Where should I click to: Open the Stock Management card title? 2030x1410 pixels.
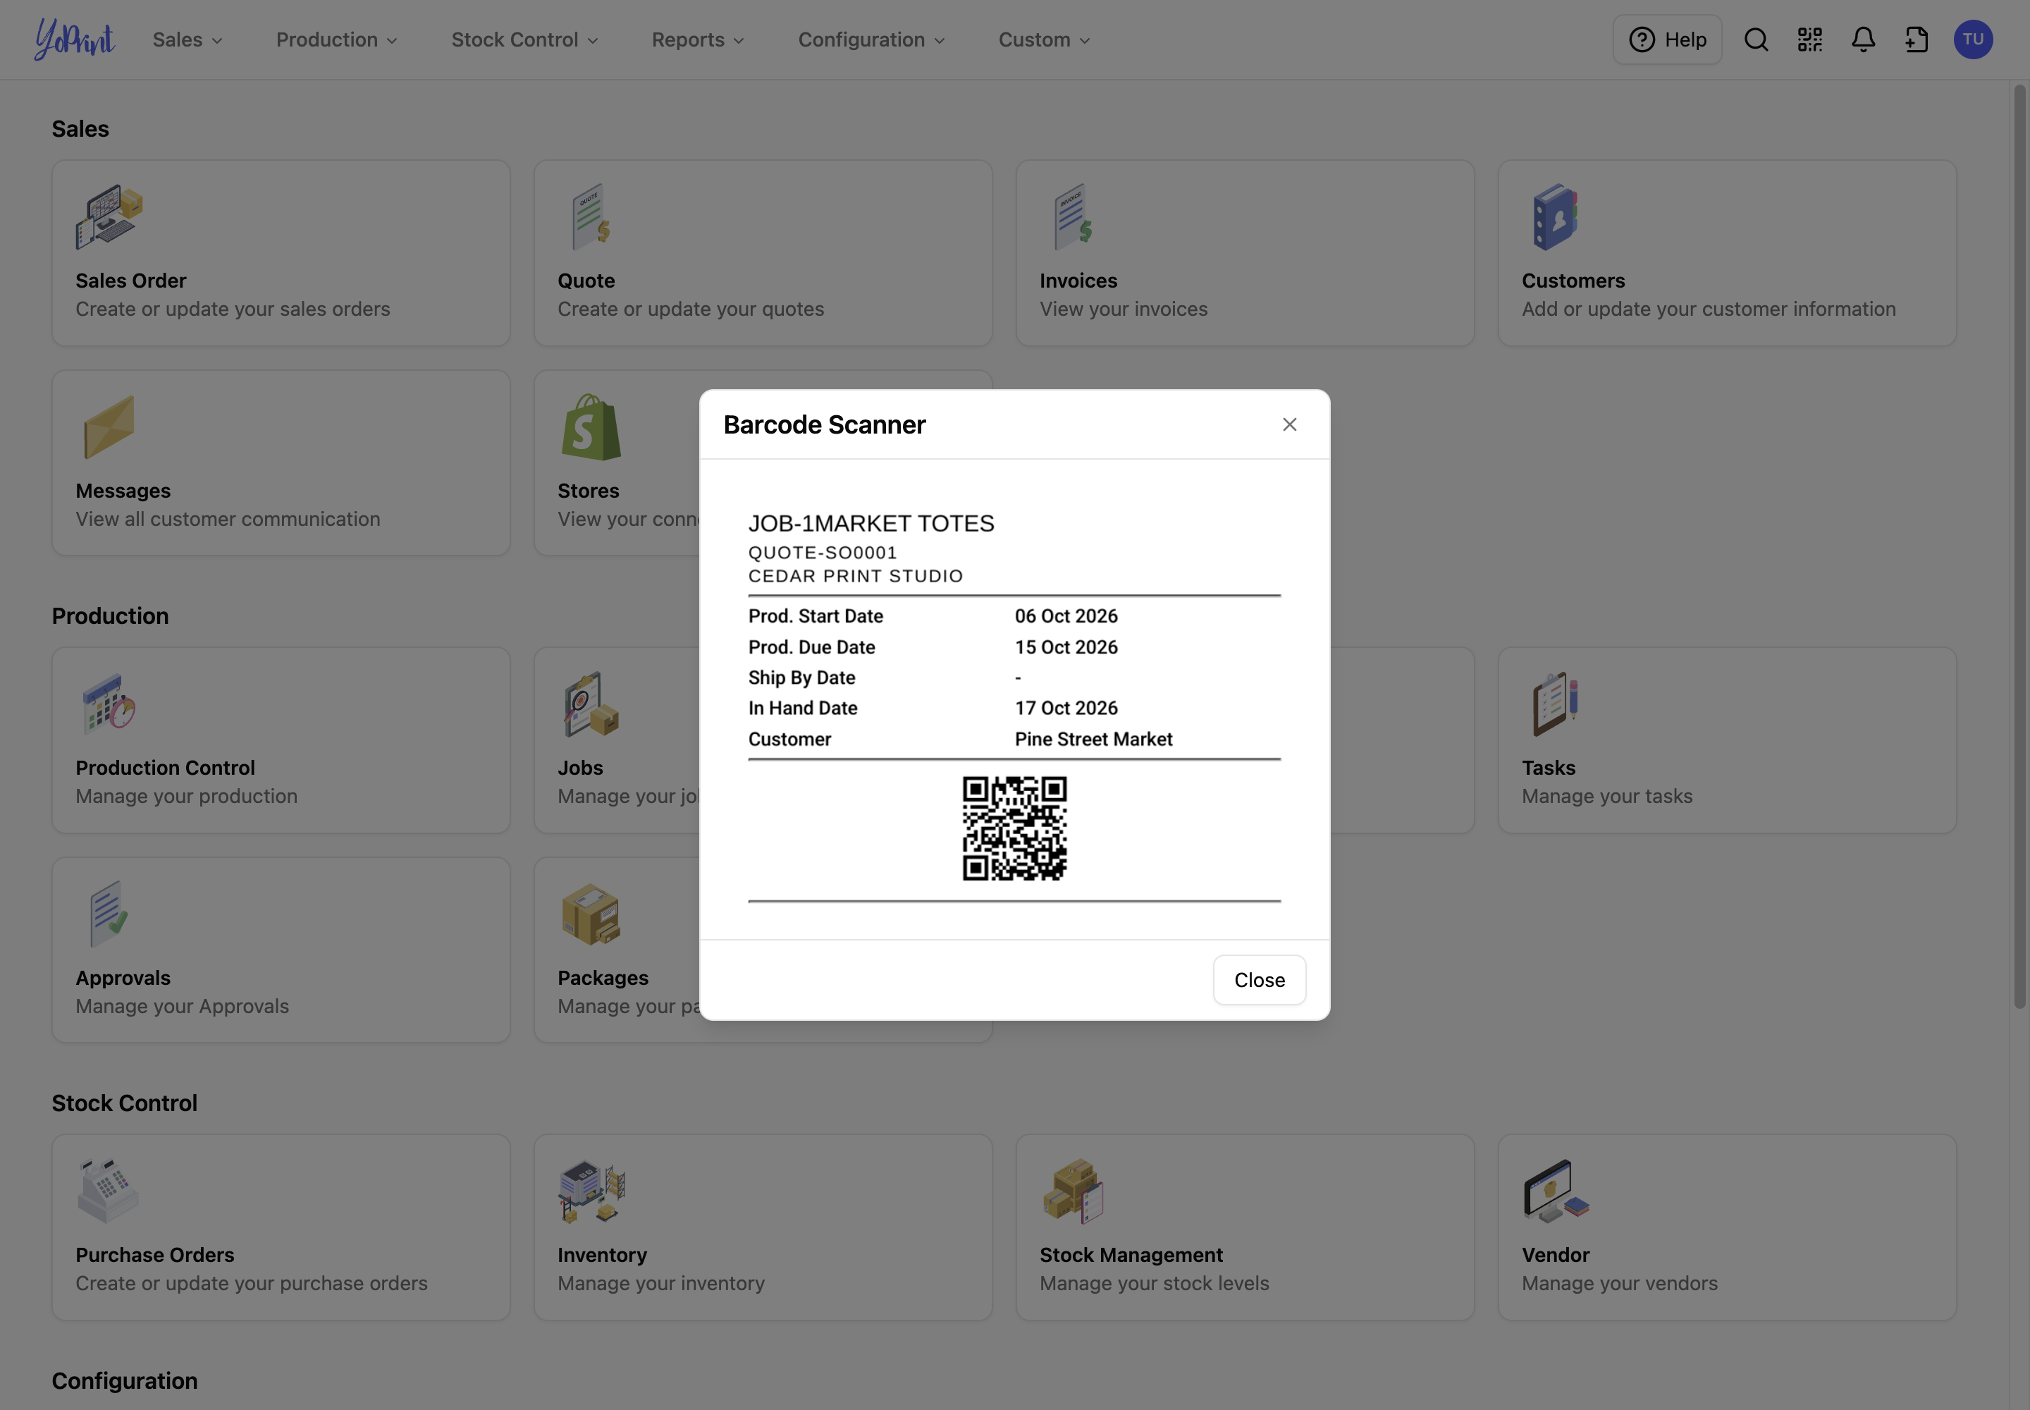1131,1256
